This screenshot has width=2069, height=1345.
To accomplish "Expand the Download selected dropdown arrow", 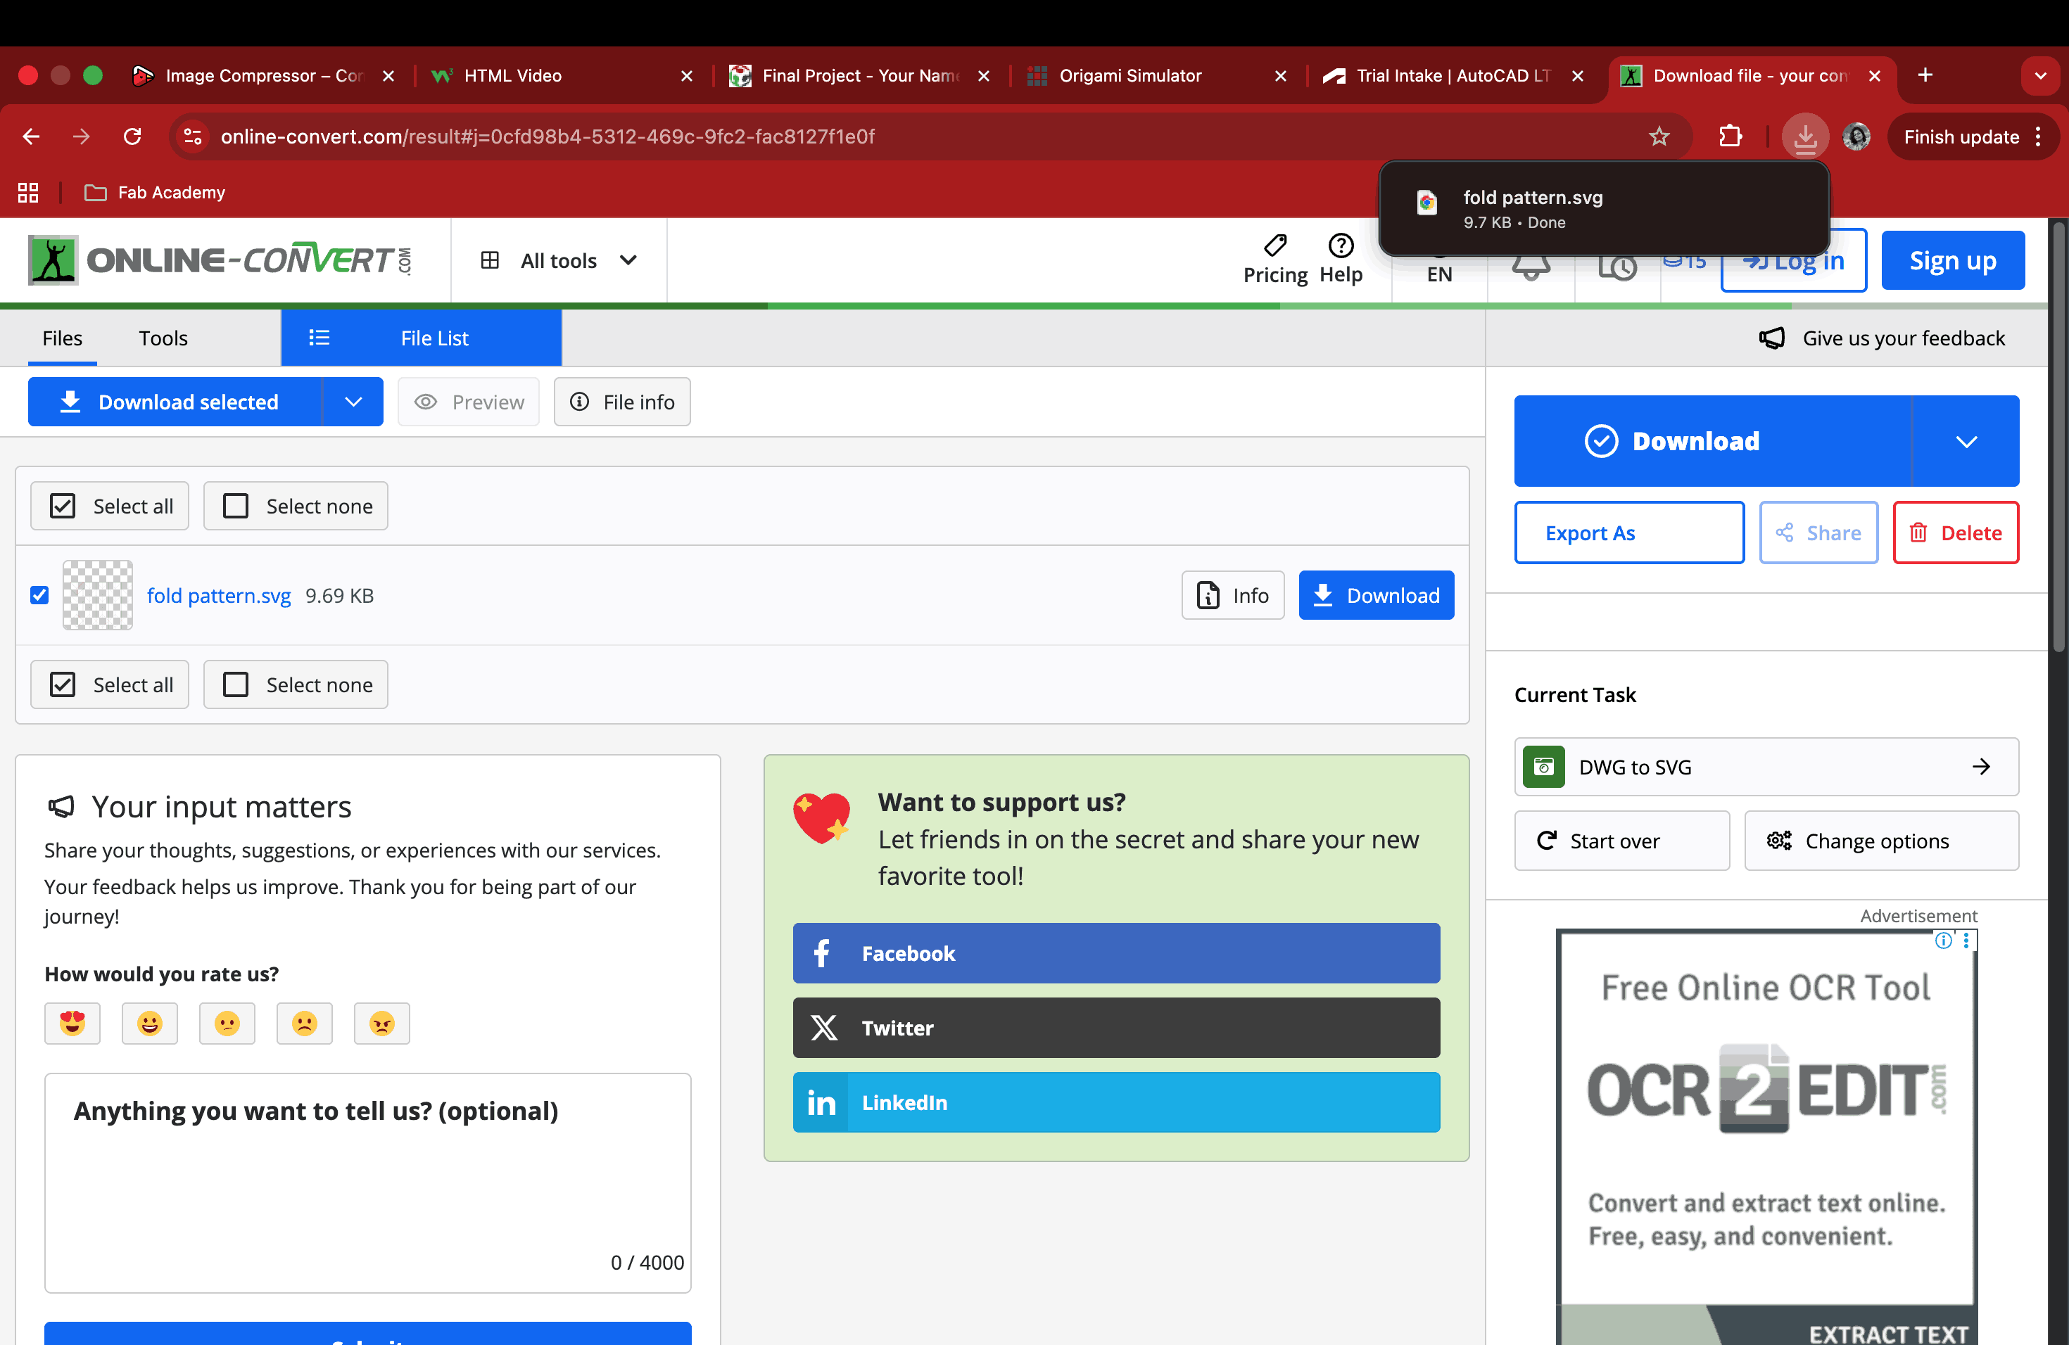I will [x=353, y=402].
